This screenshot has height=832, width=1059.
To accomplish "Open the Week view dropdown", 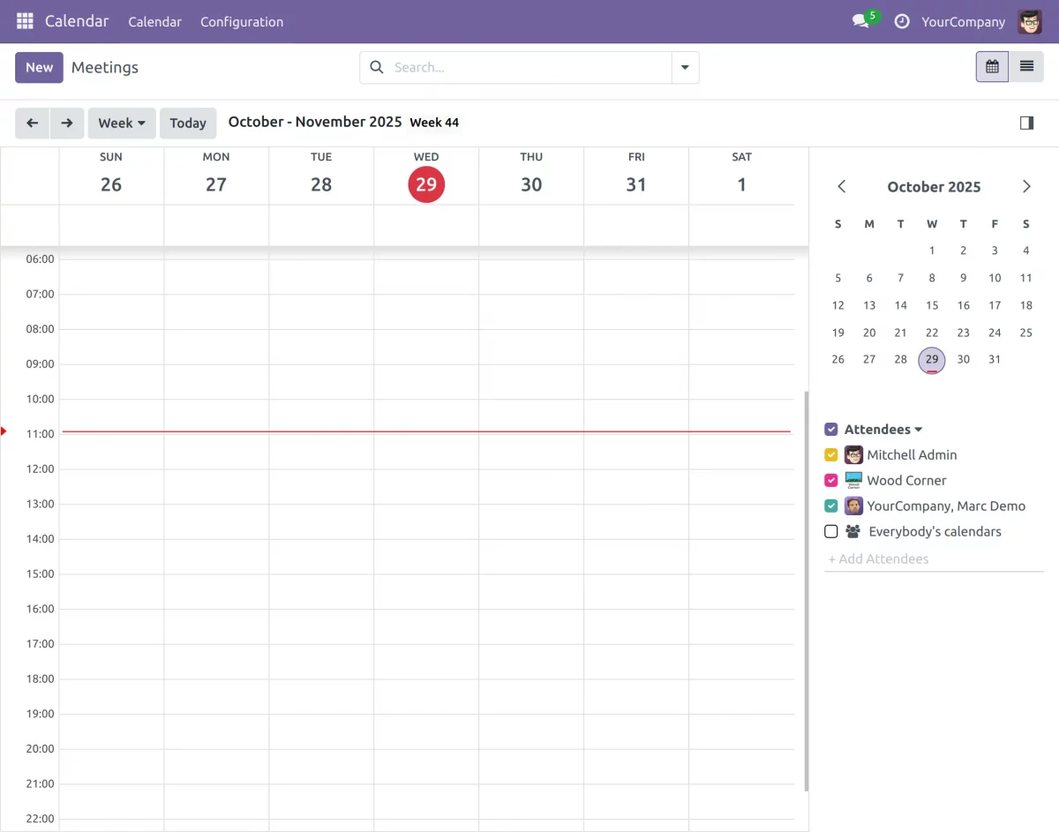I will [122, 123].
